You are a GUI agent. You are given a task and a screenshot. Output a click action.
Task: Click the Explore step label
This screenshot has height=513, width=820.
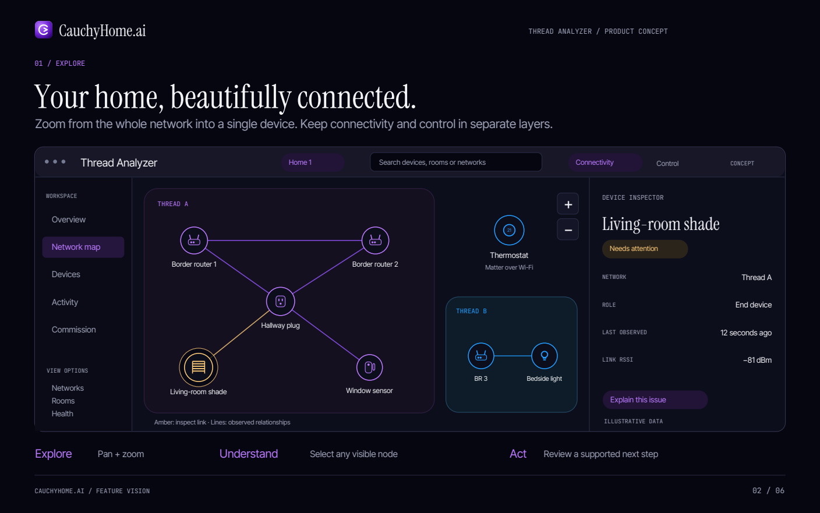(54, 454)
